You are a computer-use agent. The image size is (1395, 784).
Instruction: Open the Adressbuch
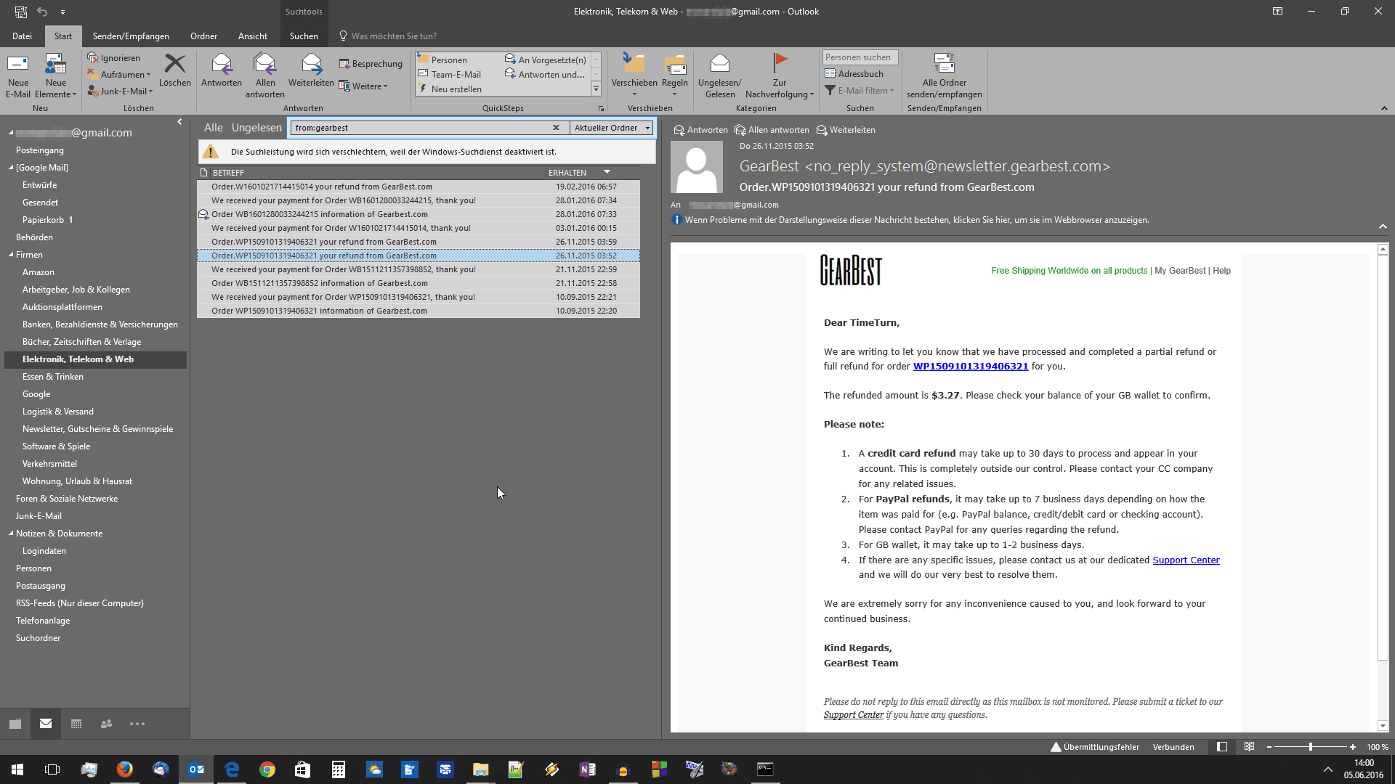point(854,73)
